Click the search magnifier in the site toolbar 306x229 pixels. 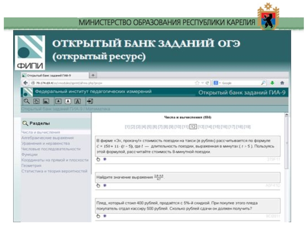26,101
